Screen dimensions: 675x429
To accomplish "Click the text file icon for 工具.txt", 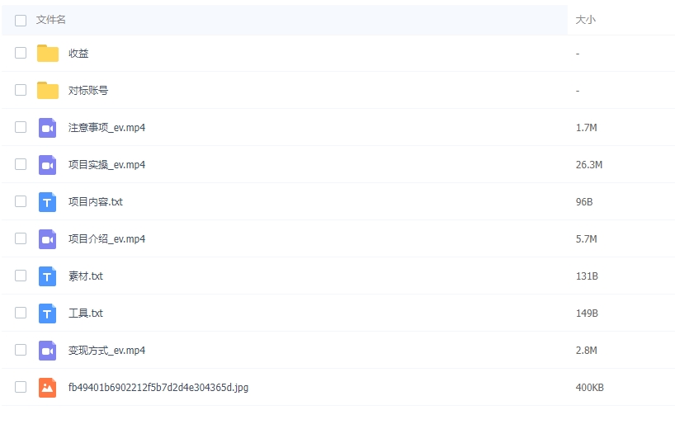I will click(x=47, y=313).
